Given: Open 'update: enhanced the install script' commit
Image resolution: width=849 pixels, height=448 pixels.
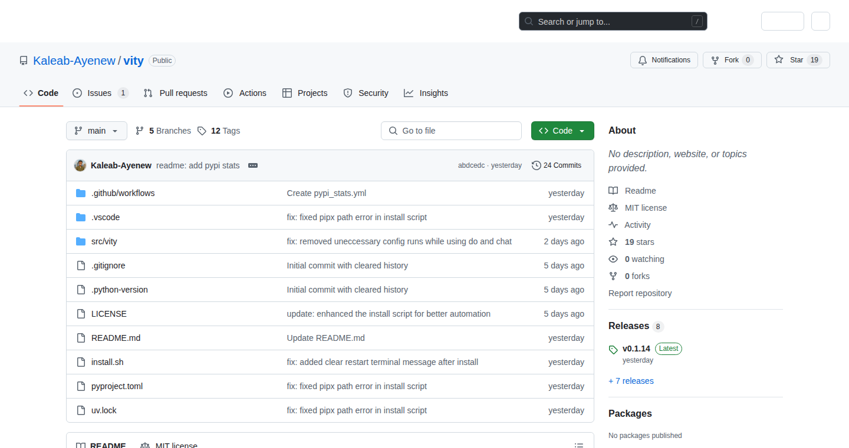Looking at the screenshot, I should coord(389,314).
